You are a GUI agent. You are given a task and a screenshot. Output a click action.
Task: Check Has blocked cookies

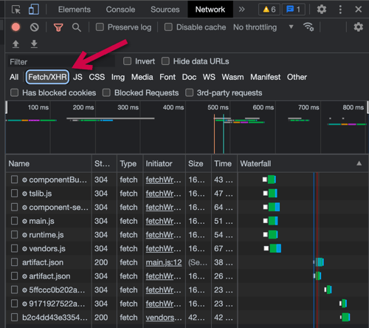click(14, 93)
